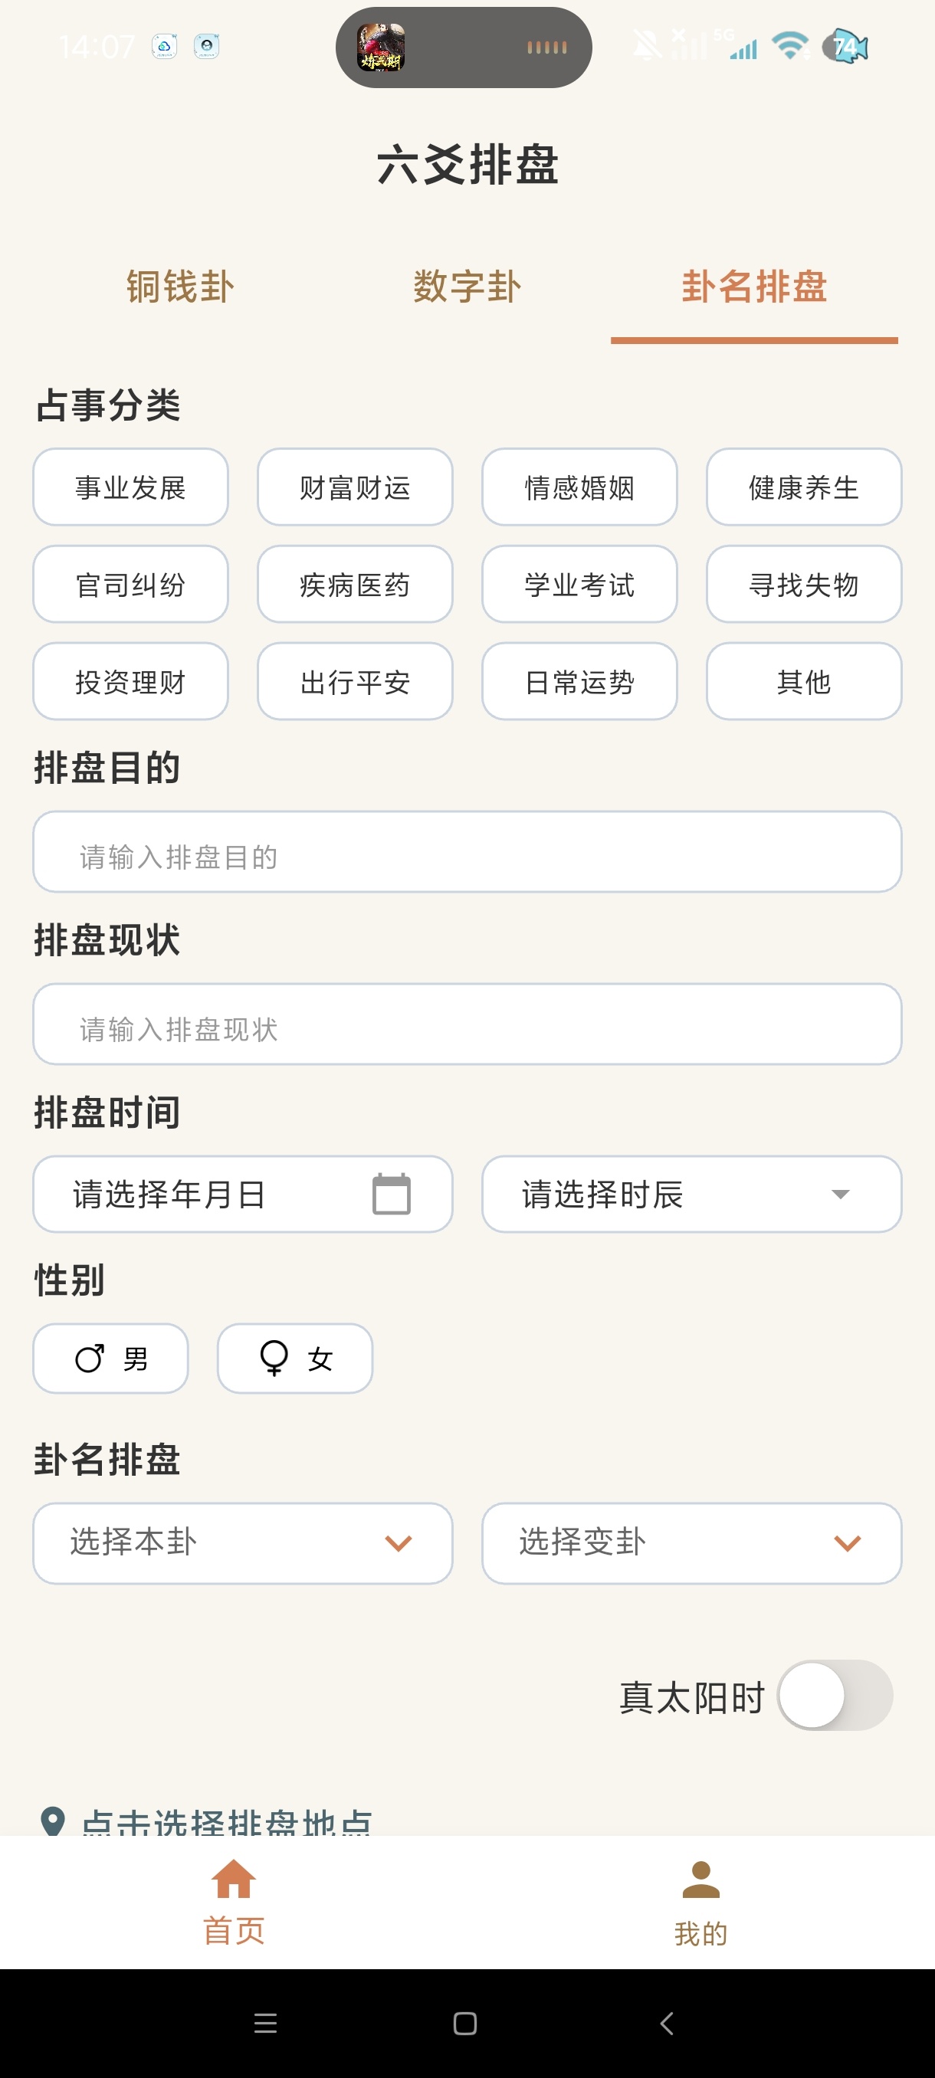Tap the game thumbnail in status pill

coord(381,47)
